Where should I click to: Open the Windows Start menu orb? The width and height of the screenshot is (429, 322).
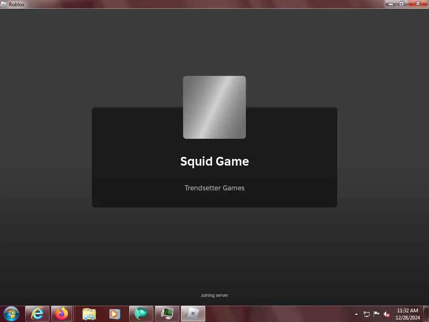[x=11, y=314]
